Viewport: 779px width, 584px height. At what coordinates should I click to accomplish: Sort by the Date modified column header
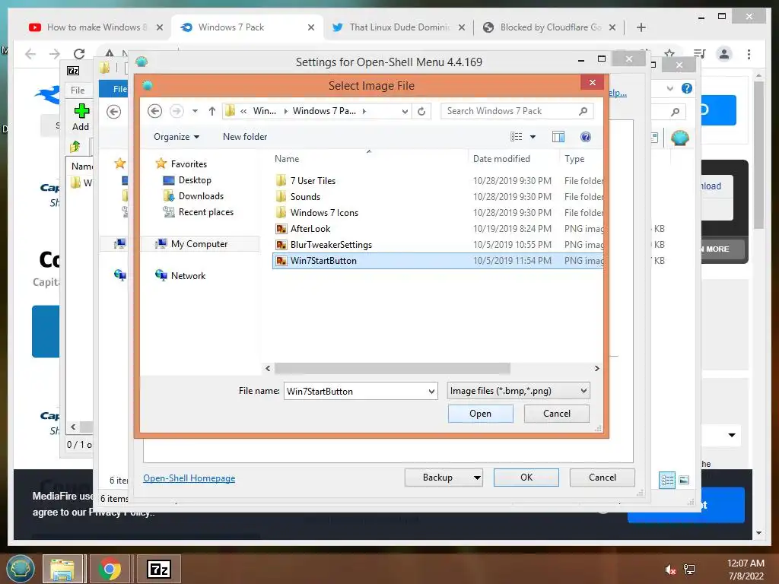pyautogui.click(x=501, y=159)
